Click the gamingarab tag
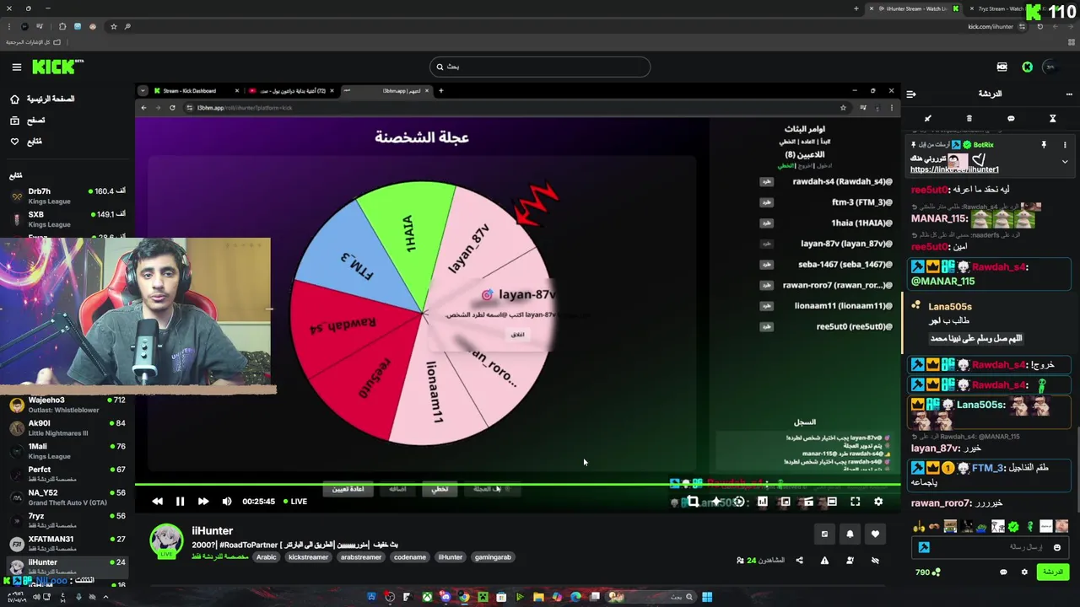Screen dimensions: 1080x607 (493, 557)
